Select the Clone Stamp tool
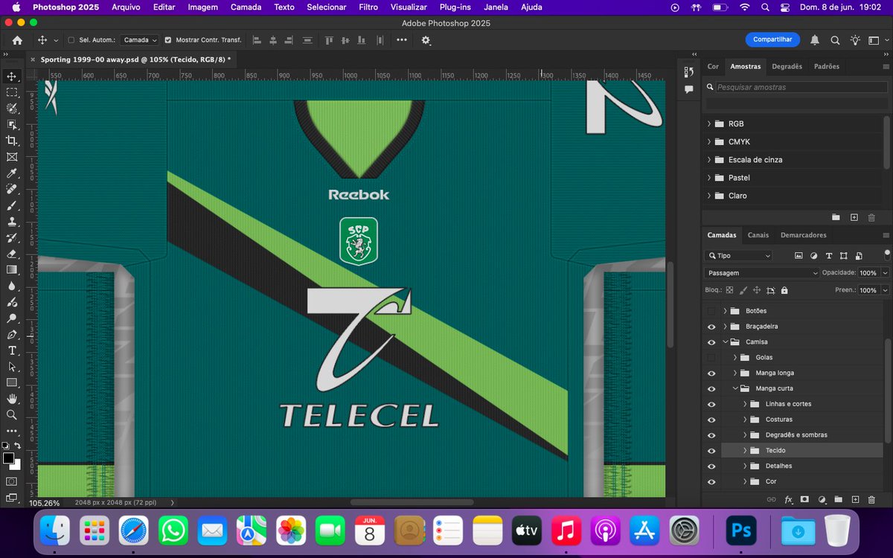Viewport: 893px width, 558px height. tap(12, 222)
